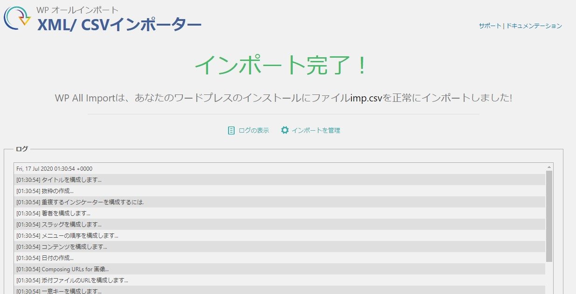
Task: Open the インポートを管理 link
Action: coord(316,131)
